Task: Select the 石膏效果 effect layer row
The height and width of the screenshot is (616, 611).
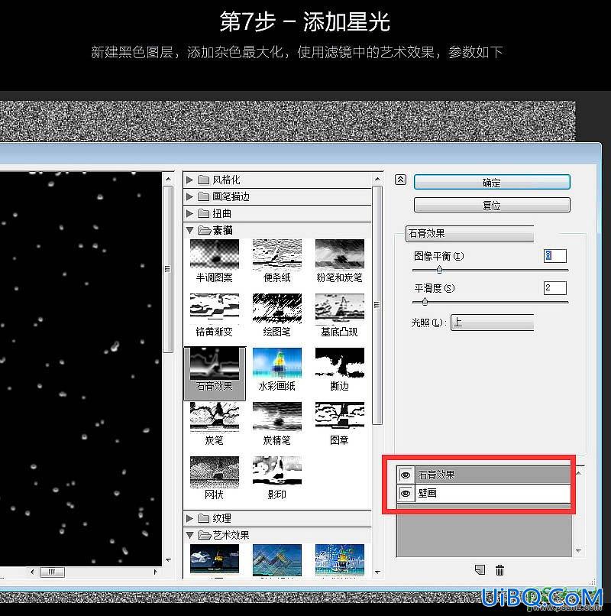Action: [x=483, y=475]
